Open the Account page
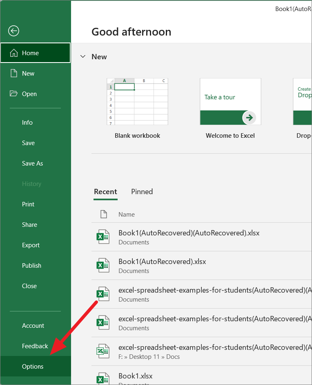The image size is (312, 385). pos(36,326)
